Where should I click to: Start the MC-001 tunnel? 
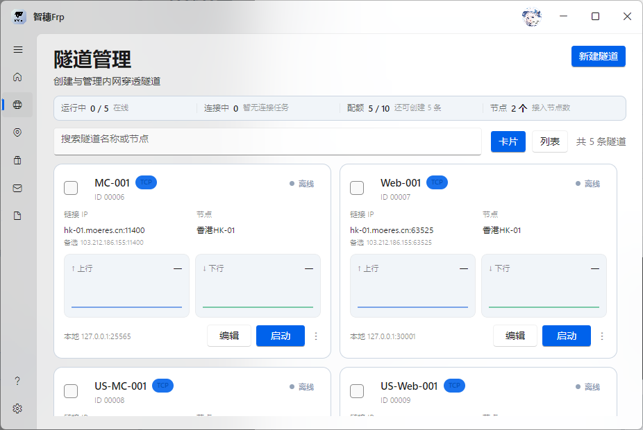point(281,336)
